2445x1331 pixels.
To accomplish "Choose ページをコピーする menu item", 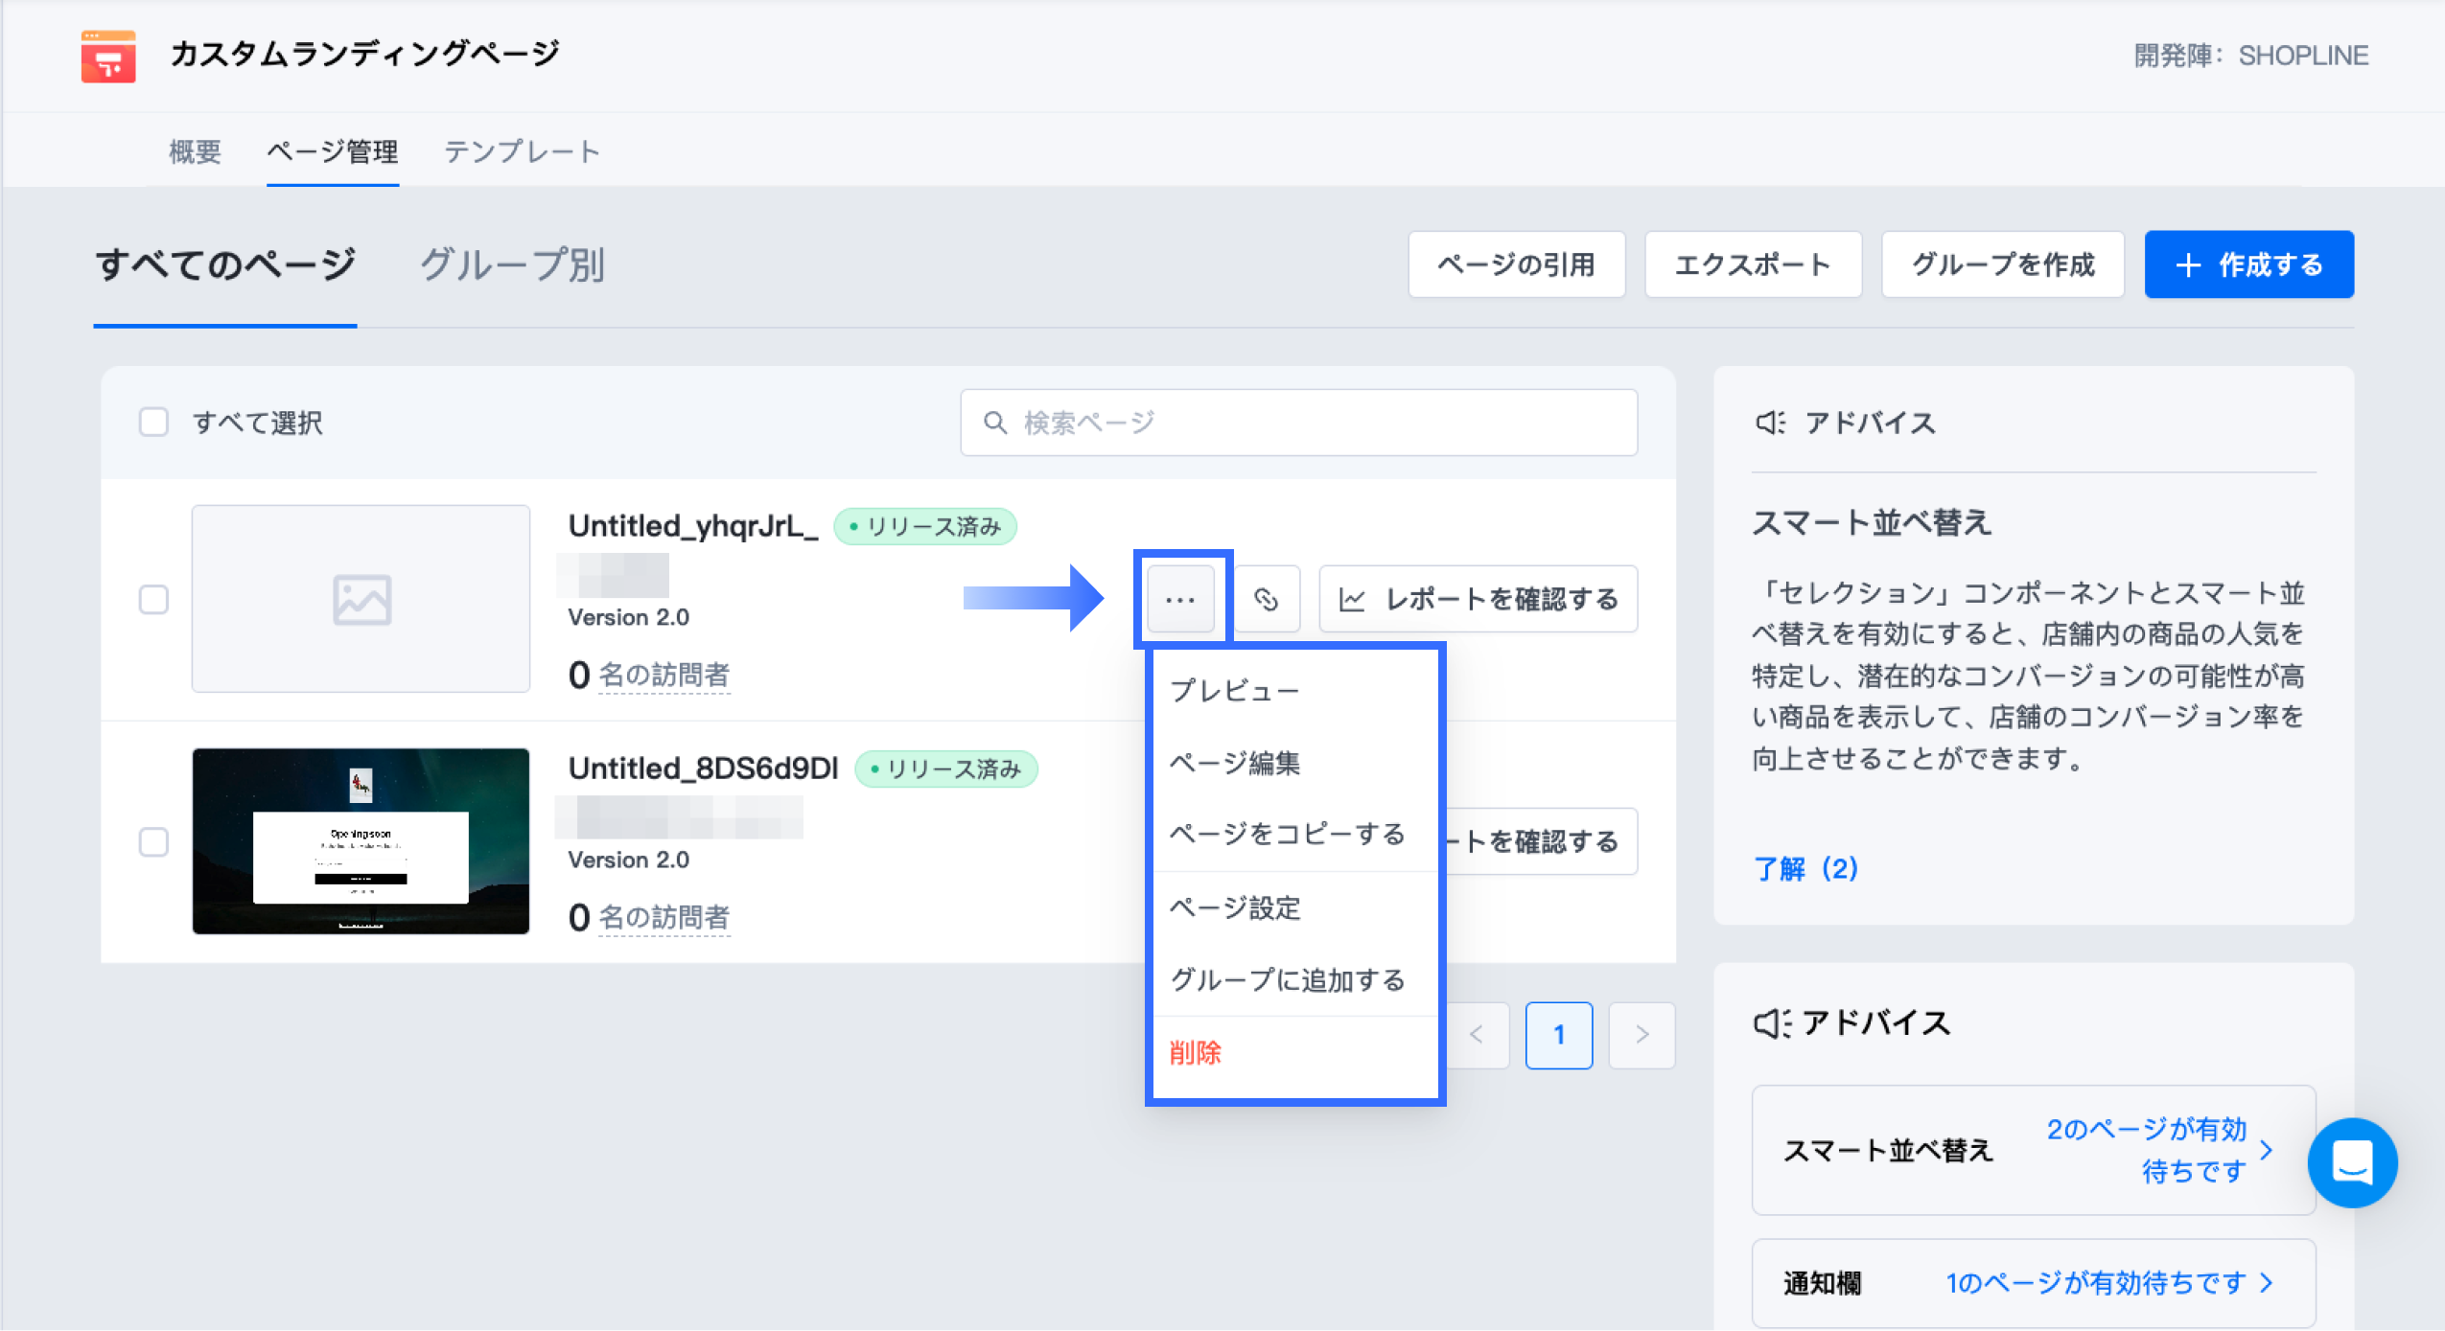I will pyautogui.click(x=1287, y=834).
